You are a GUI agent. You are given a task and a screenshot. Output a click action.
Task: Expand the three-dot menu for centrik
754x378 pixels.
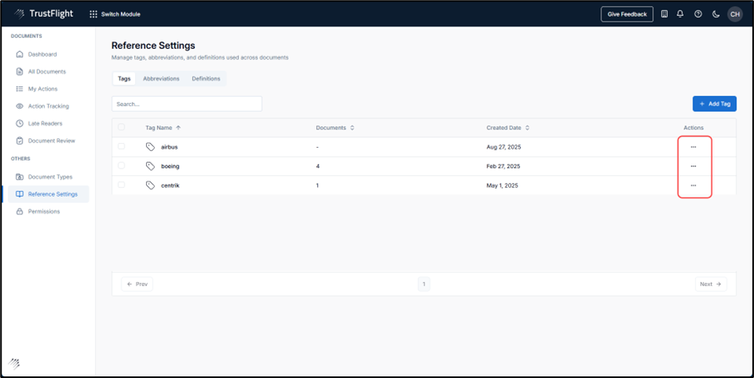[x=693, y=185]
